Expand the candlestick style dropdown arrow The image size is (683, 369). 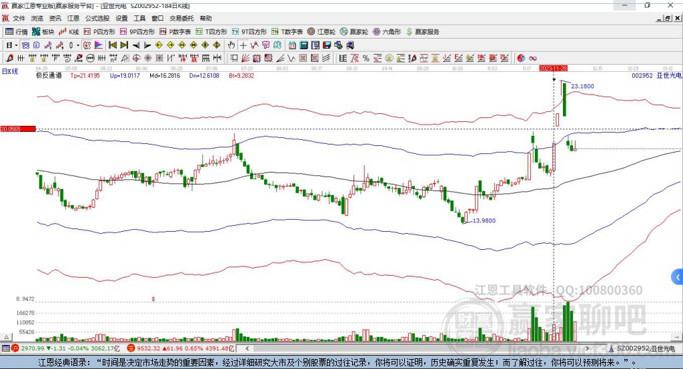[x=78, y=45]
